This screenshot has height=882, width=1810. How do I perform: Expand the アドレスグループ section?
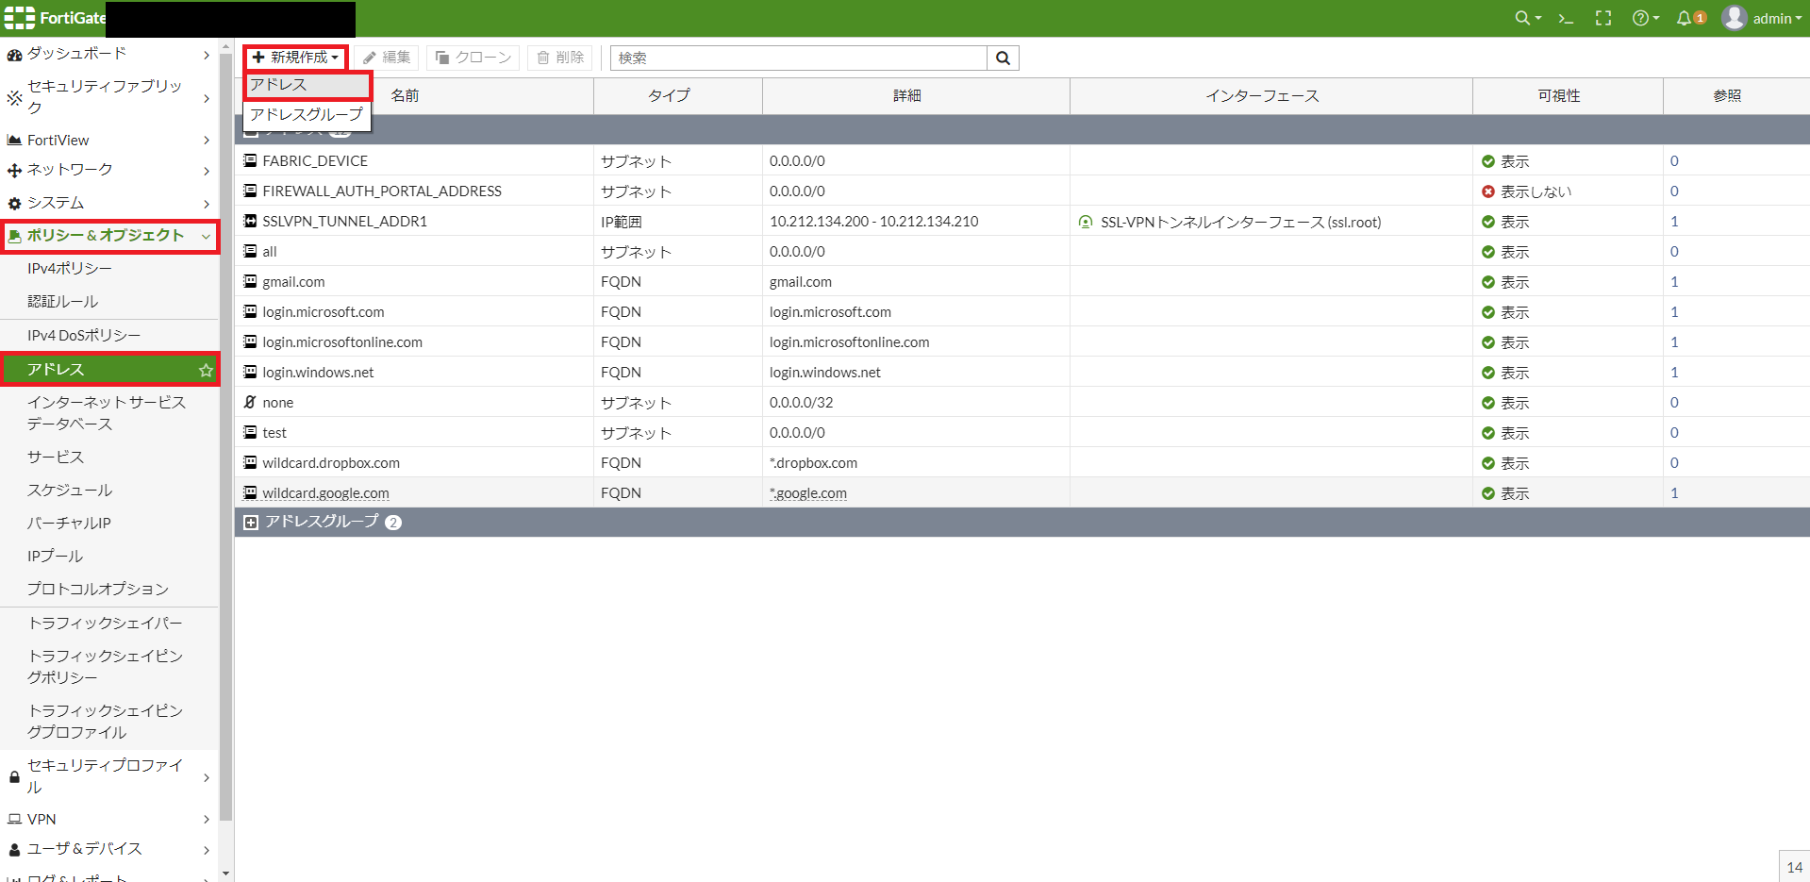coord(251,523)
